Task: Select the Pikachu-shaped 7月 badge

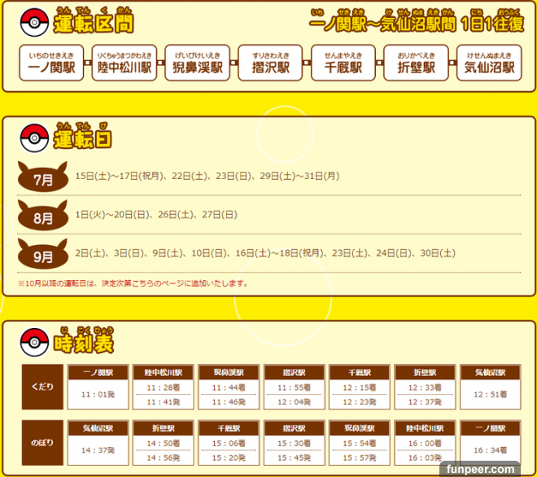Action: pos(41,177)
